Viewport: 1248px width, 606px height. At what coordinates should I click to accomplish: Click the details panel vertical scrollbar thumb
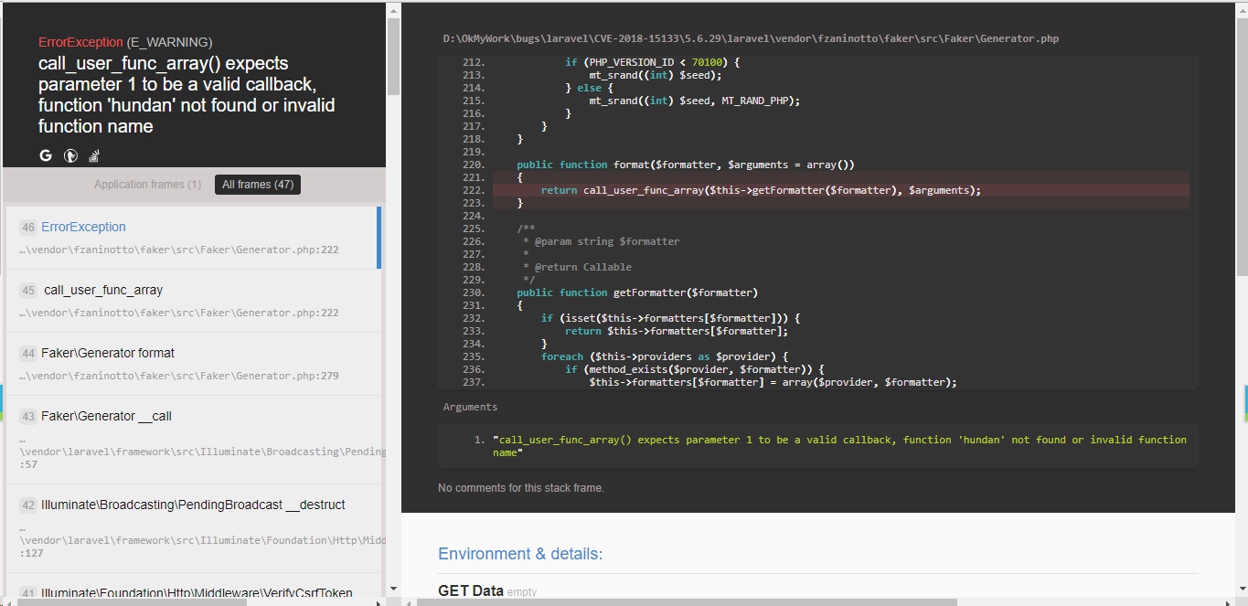[x=1242, y=146]
